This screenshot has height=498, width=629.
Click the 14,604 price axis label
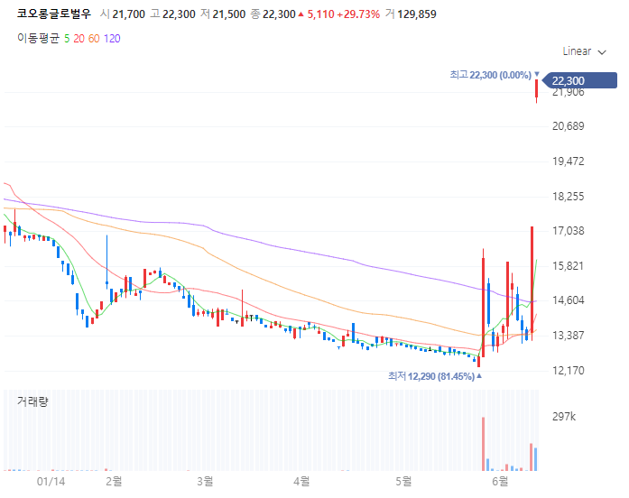(x=568, y=300)
